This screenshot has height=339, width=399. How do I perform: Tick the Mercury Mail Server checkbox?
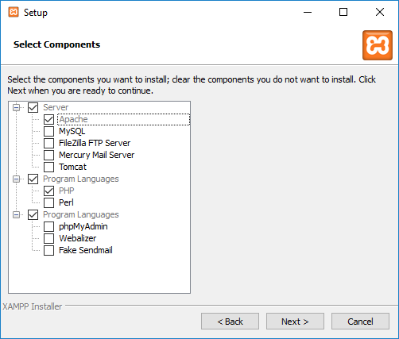pos(48,155)
